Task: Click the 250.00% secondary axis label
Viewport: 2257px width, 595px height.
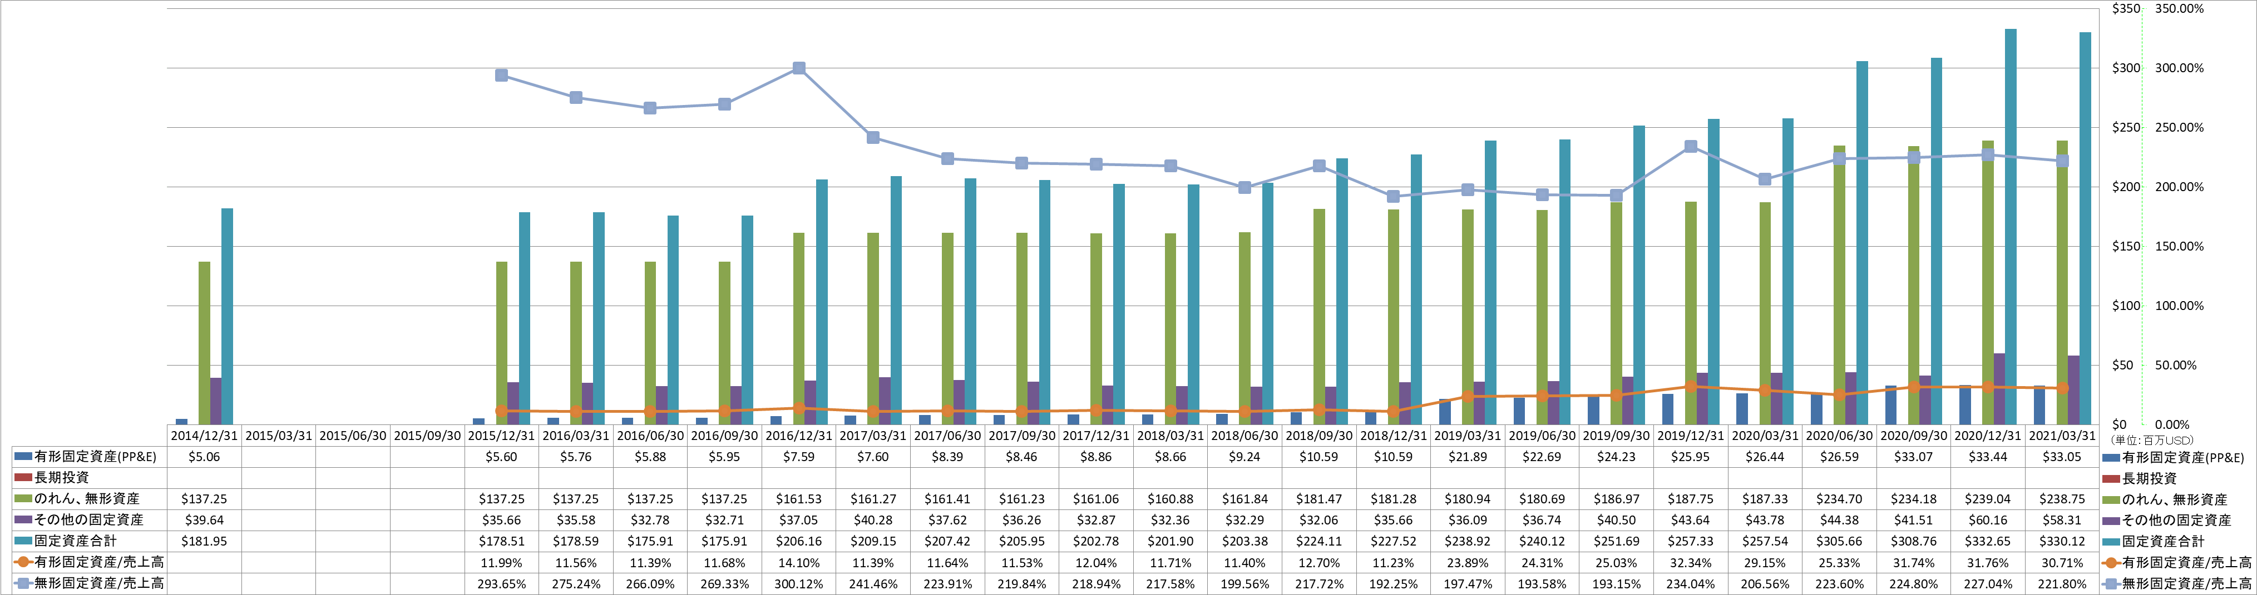Action: point(2179,128)
